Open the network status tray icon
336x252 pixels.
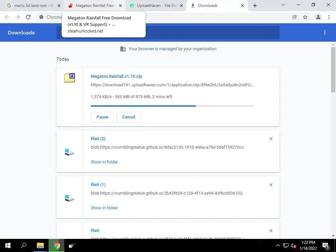pyautogui.click(x=286, y=245)
